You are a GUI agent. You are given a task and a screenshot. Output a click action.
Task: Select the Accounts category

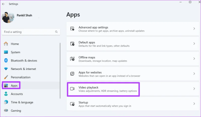(17, 94)
